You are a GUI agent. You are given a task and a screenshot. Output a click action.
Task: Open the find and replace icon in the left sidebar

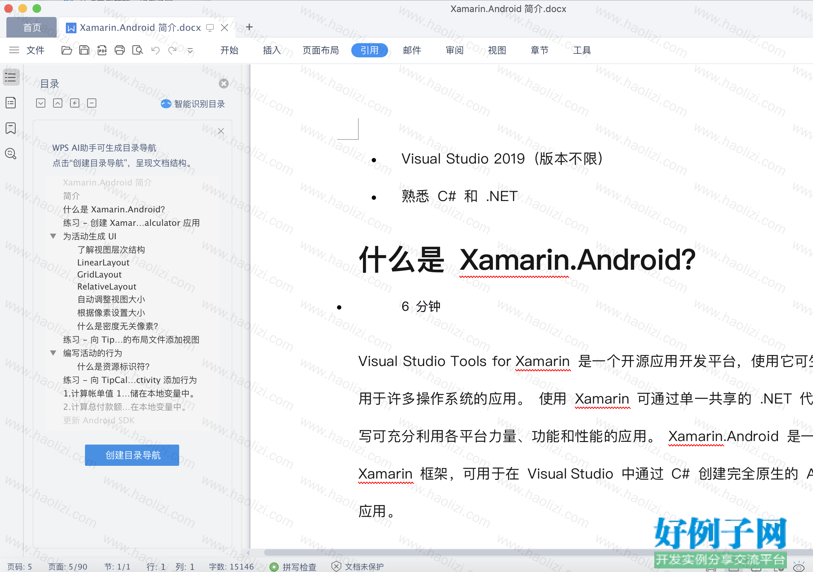tap(11, 154)
